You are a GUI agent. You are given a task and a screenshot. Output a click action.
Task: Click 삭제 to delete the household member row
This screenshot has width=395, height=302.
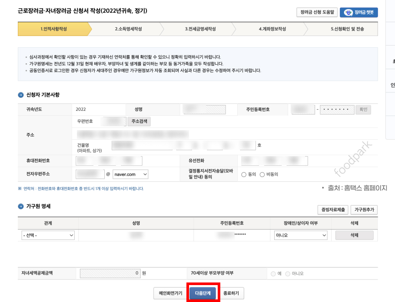[355, 235]
